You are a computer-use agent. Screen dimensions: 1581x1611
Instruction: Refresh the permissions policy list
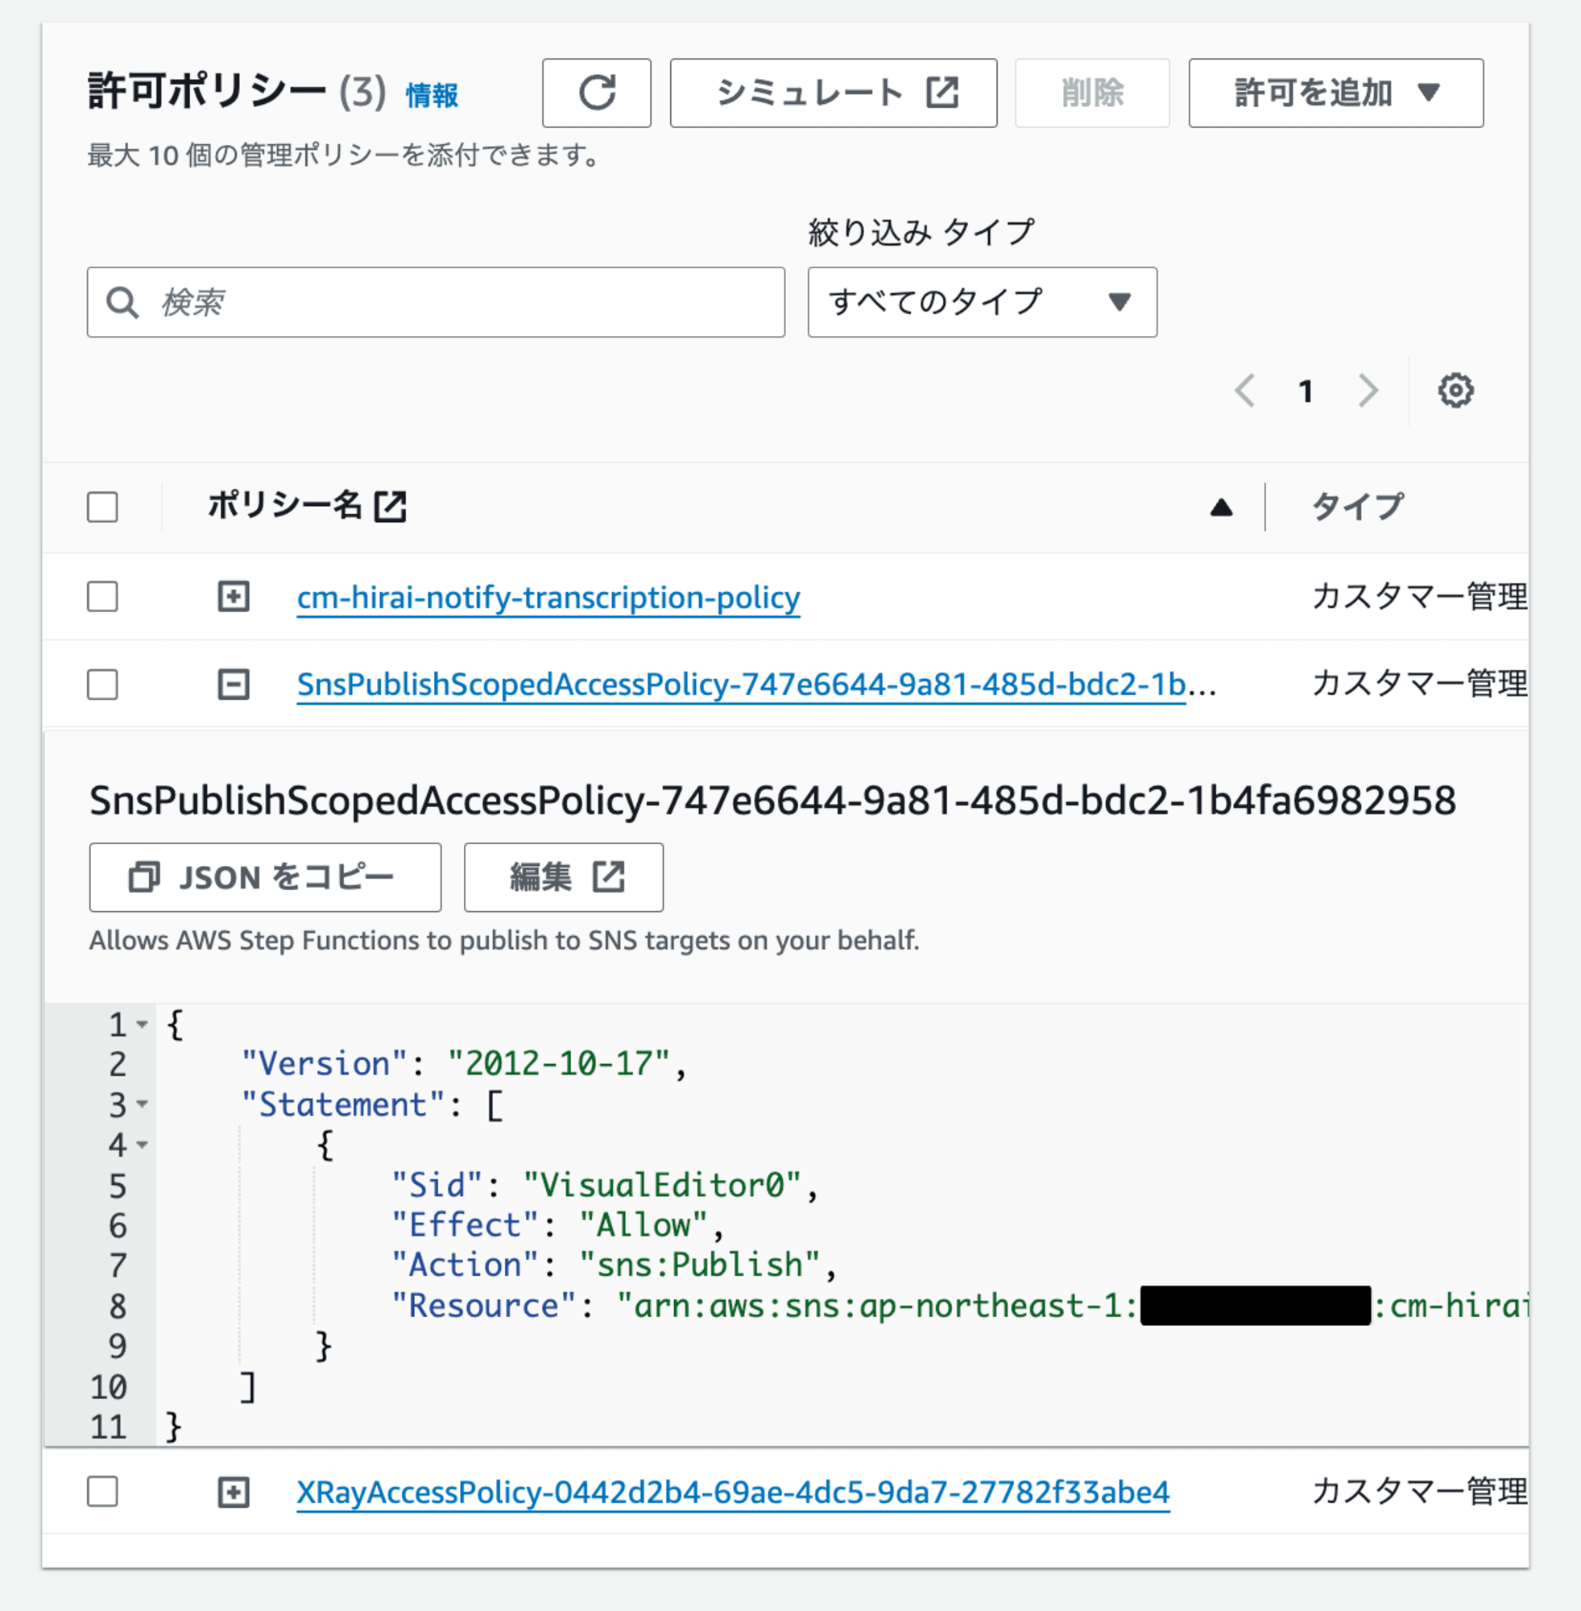(596, 92)
